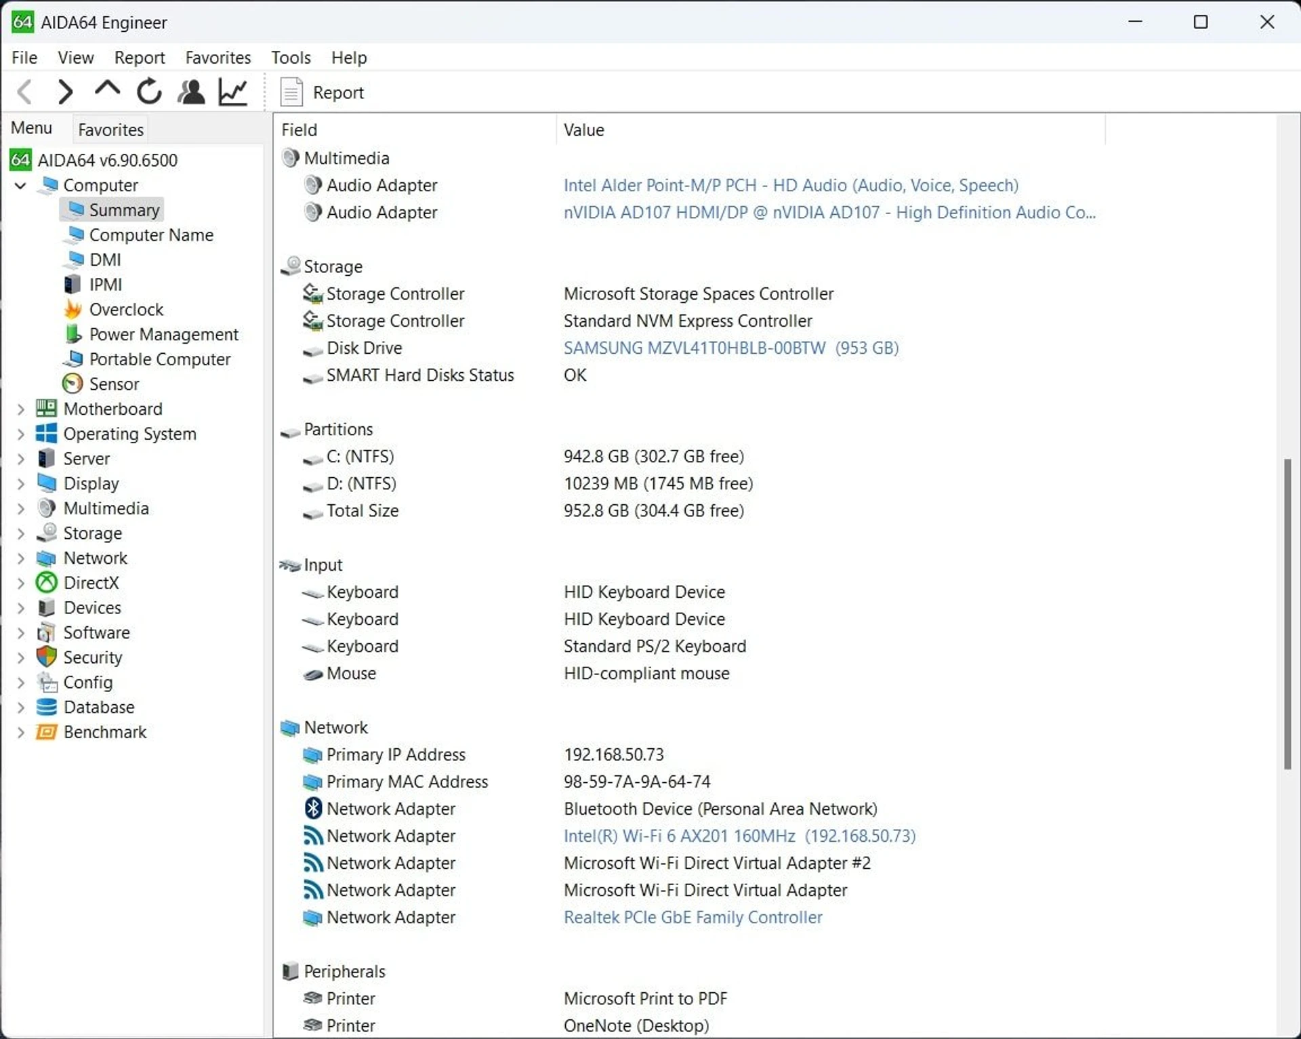This screenshot has height=1039, width=1301.
Task: Select Microsoft Print to PDF printer value
Action: tap(645, 999)
